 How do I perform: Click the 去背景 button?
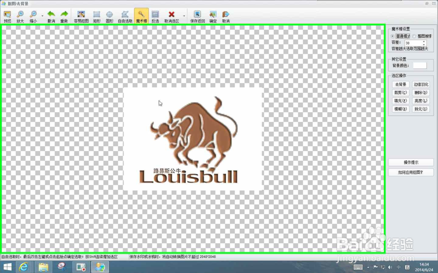coord(401,84)
